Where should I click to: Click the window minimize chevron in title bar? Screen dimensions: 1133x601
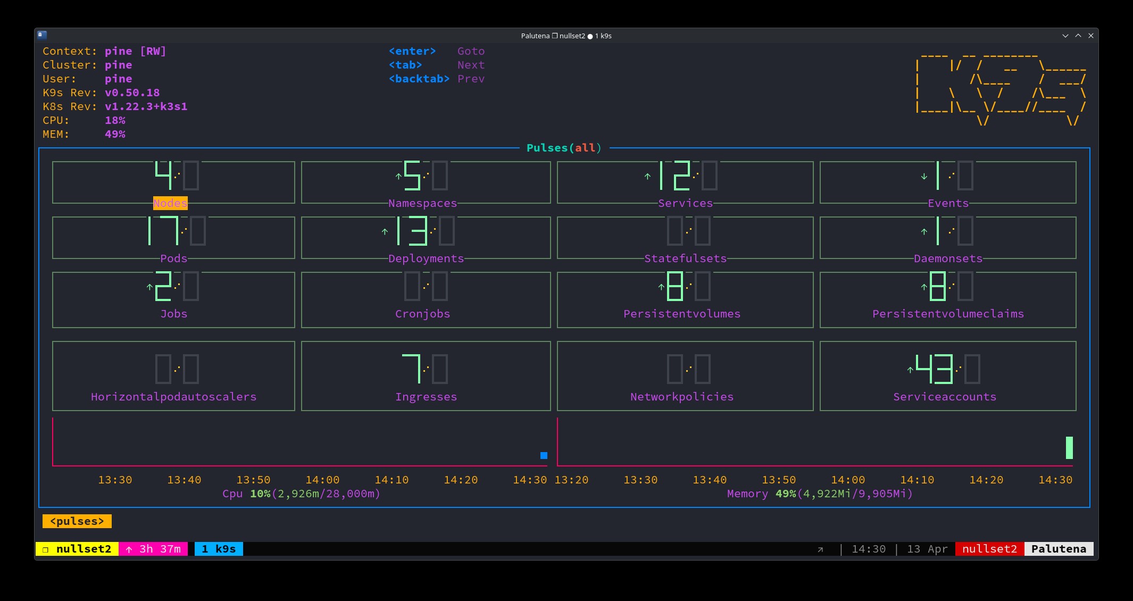pos(1065,36)
